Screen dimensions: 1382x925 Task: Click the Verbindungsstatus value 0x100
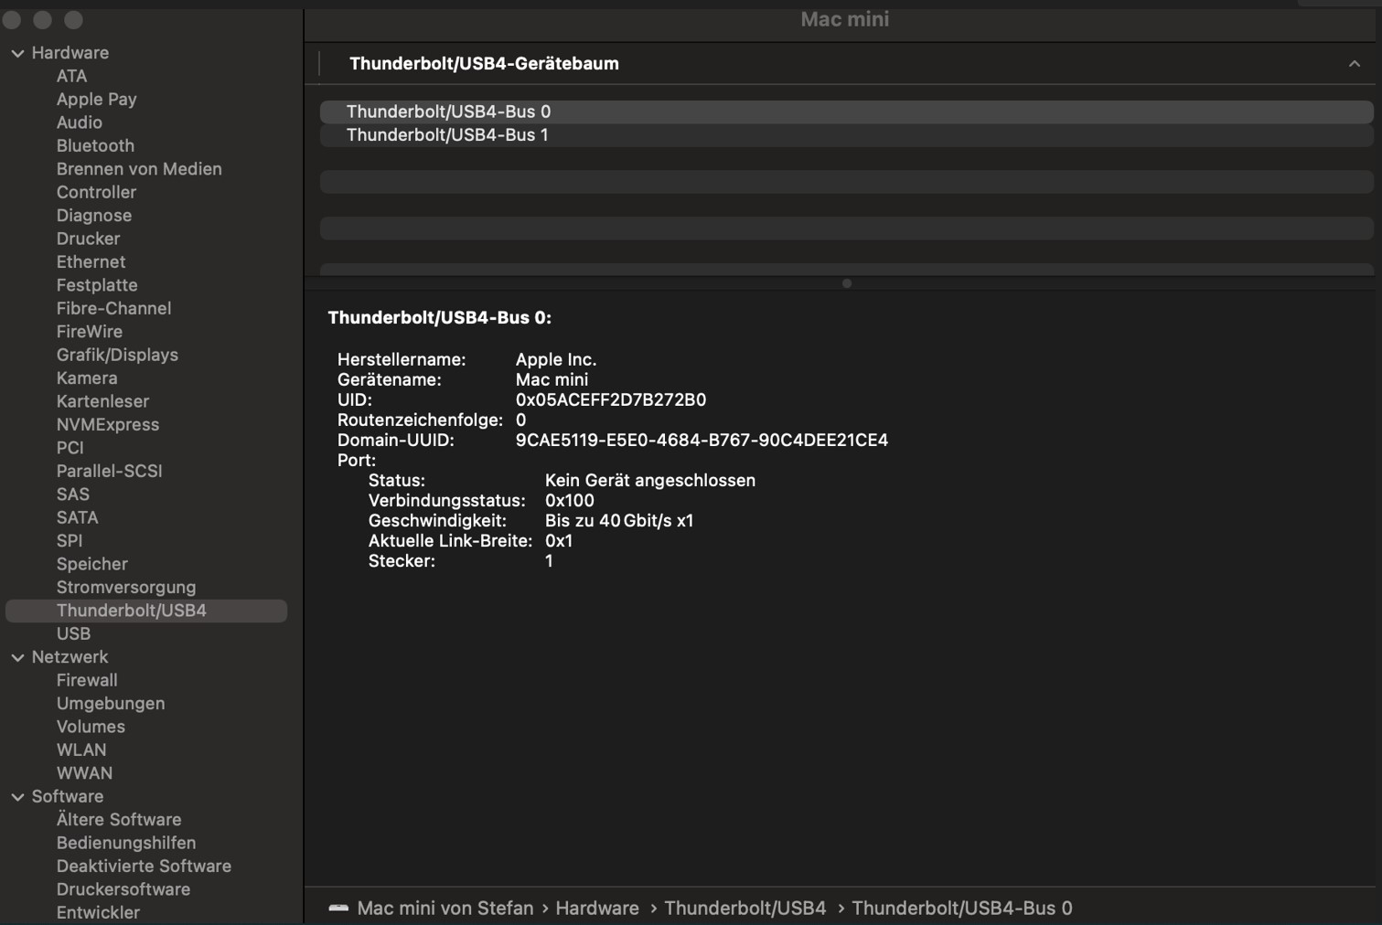(x=570, y=501)
